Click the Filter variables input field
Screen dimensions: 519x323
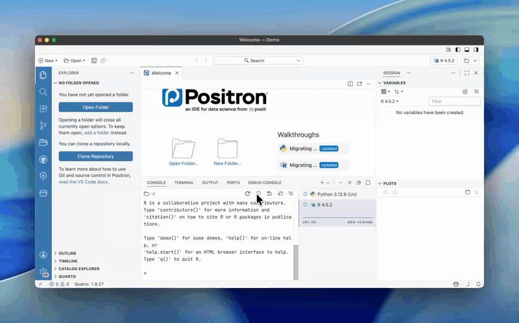click(x=455, y=101)
